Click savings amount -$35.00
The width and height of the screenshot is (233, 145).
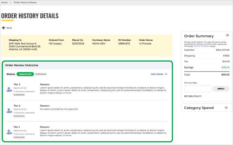225,67
